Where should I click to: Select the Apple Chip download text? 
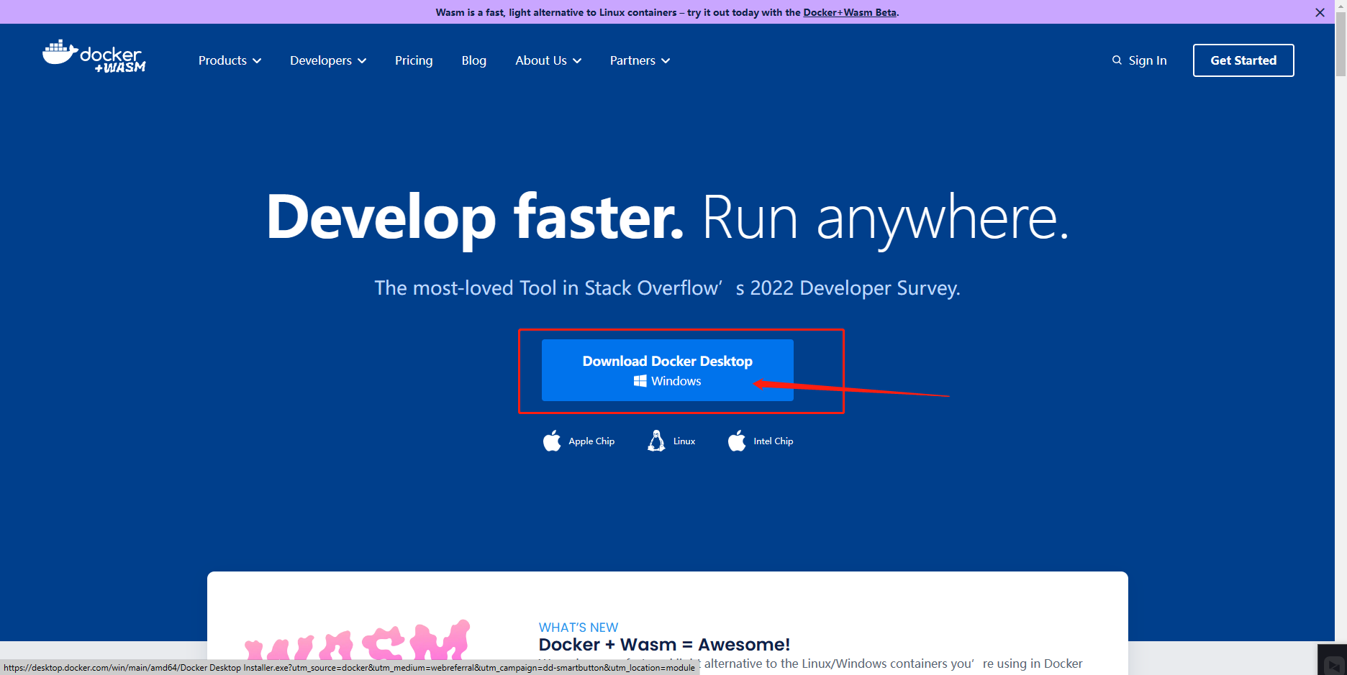[591, 441]
